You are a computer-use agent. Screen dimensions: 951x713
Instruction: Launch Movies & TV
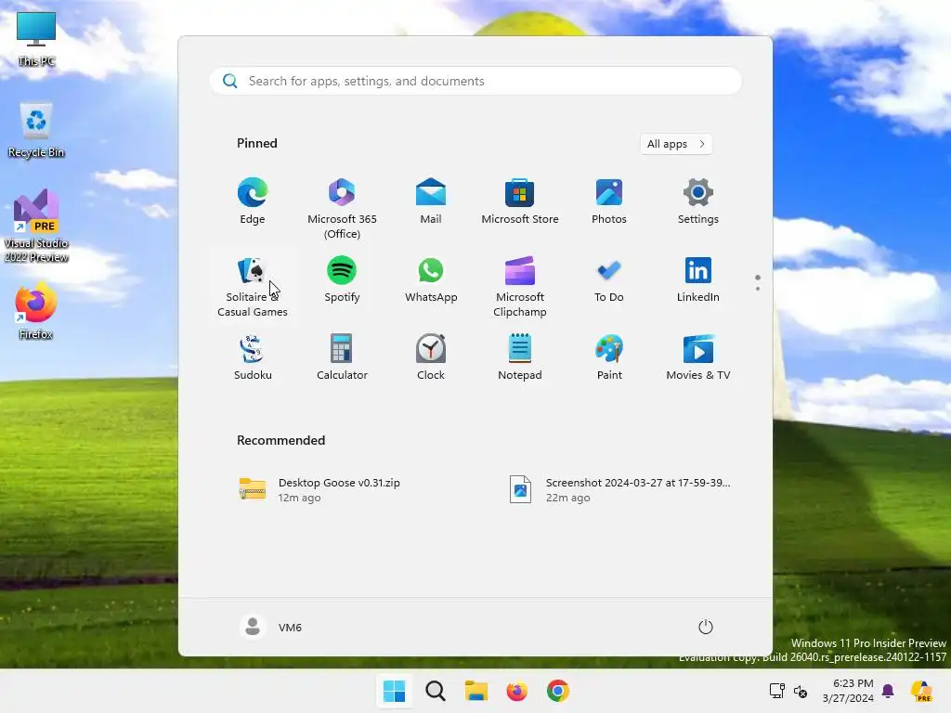click(x=698, y=357)
